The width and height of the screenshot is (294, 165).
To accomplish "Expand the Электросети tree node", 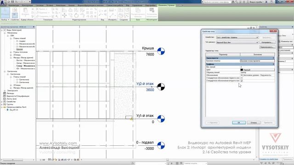I will (x=5, y=91).
